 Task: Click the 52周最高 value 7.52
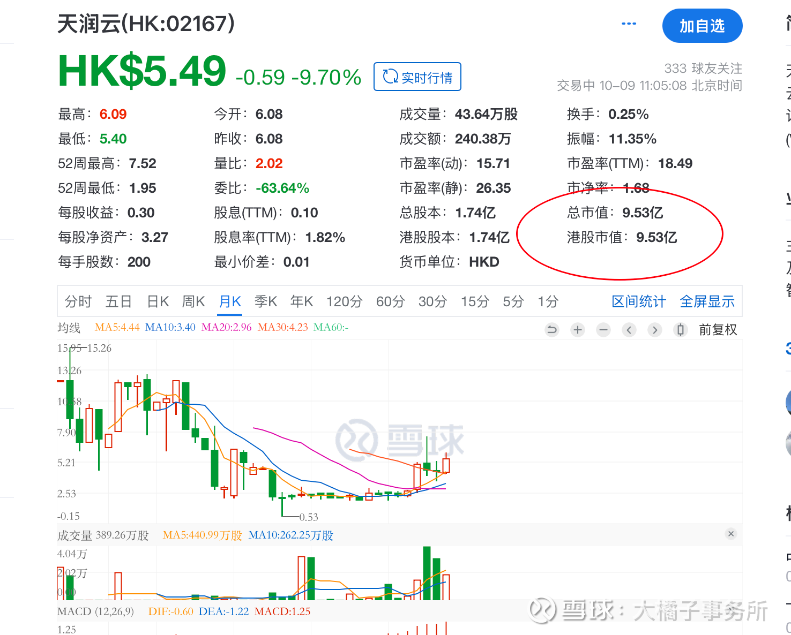tap(143, 163)
